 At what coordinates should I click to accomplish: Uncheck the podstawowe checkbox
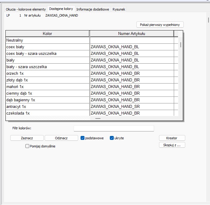click(x=82, y=138)
